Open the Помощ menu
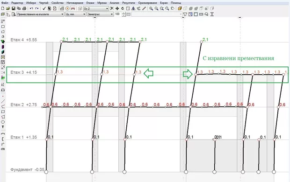The image size is (290, 182). (x=176, y=3)
